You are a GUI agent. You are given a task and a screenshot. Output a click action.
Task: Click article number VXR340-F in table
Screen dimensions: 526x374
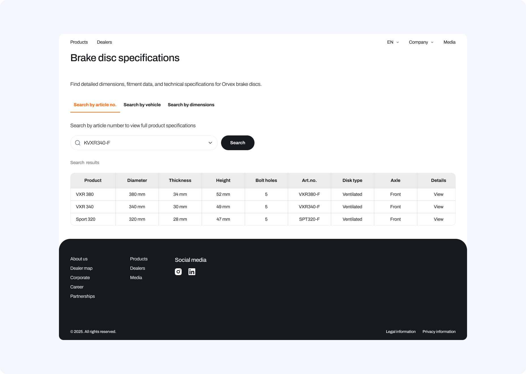point(309,207)
